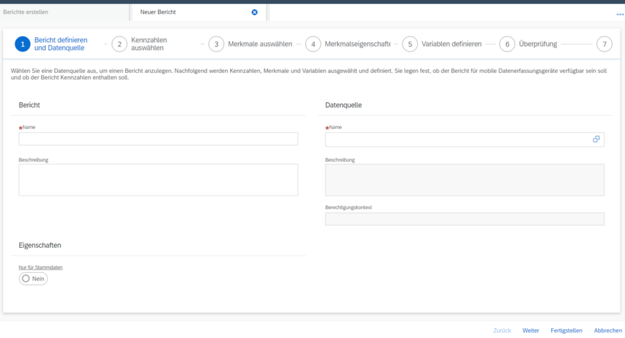
Task: Click the Eigenschaften section heading
Action: coord(40,245)
